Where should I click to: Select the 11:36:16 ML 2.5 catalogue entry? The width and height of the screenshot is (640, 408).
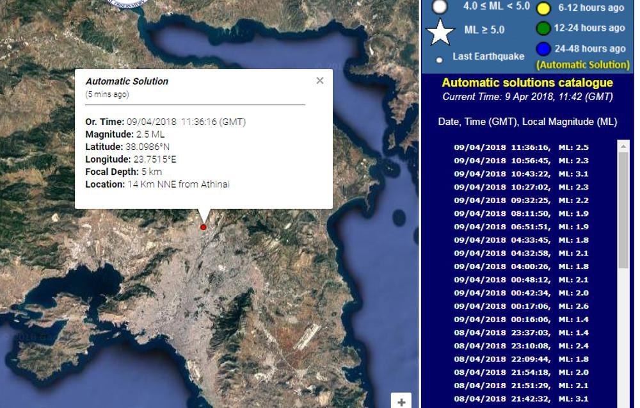[521, 147]
